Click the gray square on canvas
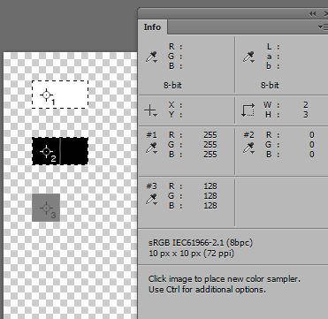 [x=46, y=208]
